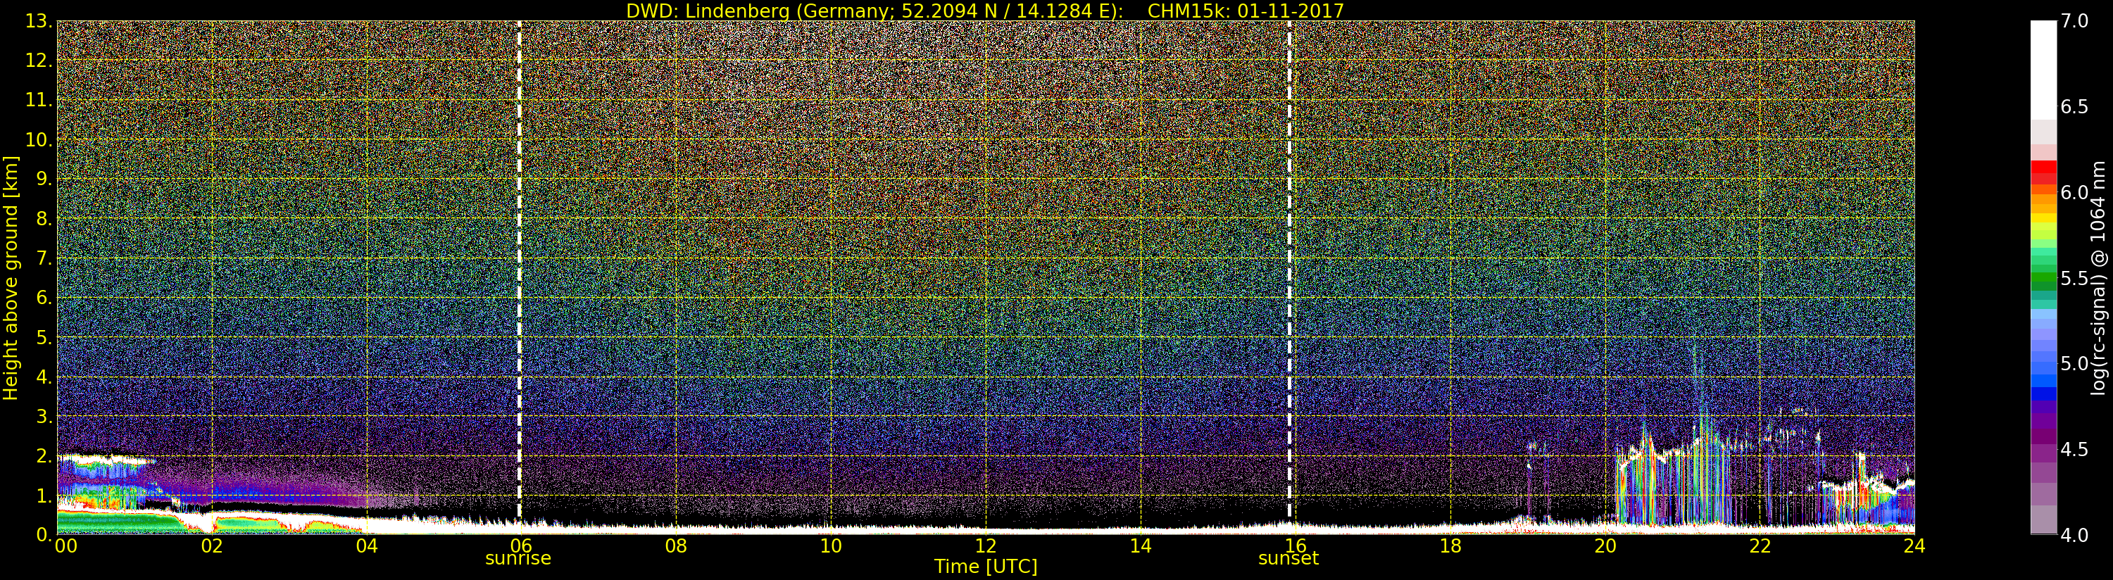This screenshot has width=2113, height=580.
Task: Click the time axis tick "24"
Action: tap(1914, 546)
